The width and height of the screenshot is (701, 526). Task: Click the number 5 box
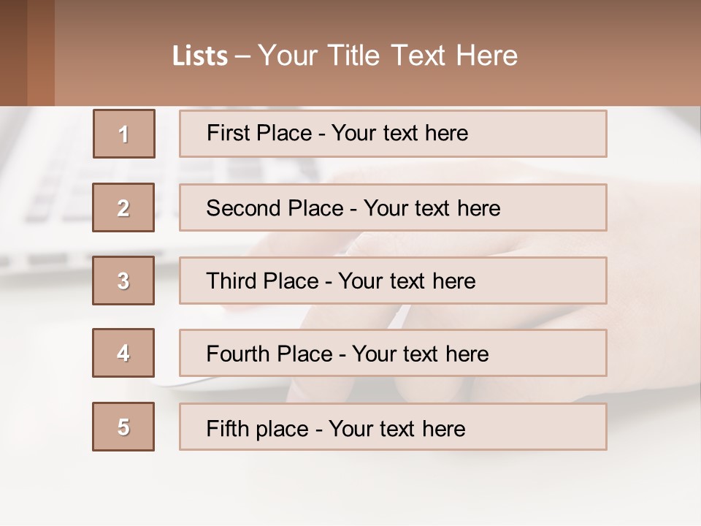123,427
